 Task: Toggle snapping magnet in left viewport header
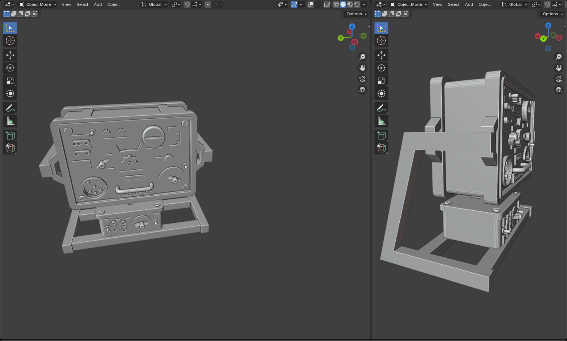[187, 4]
